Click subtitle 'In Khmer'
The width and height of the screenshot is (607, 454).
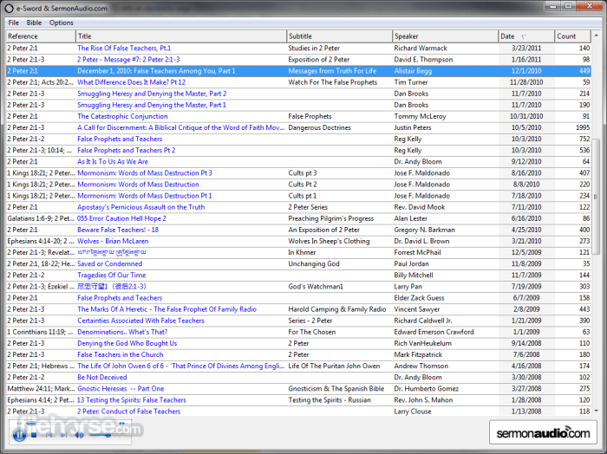click(x=302, y=252)
